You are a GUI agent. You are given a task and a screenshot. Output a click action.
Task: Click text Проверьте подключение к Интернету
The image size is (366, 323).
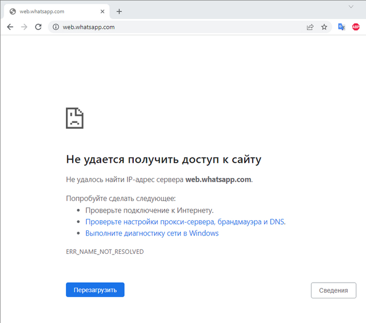coord(150,210)
